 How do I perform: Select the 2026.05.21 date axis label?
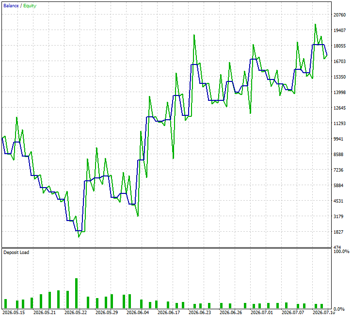pos(45,313)
